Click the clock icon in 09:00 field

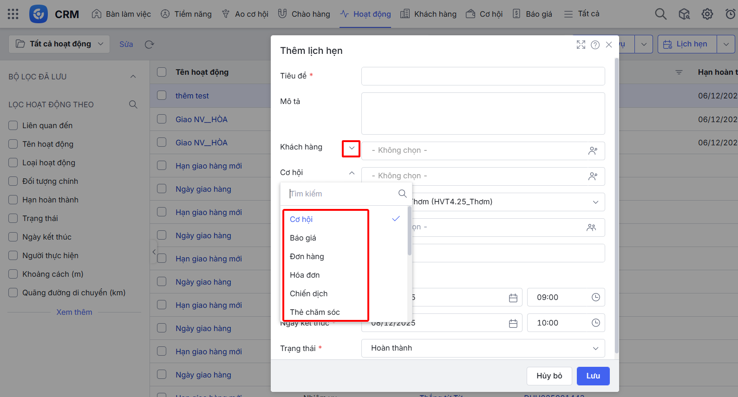tap(595, 297)
